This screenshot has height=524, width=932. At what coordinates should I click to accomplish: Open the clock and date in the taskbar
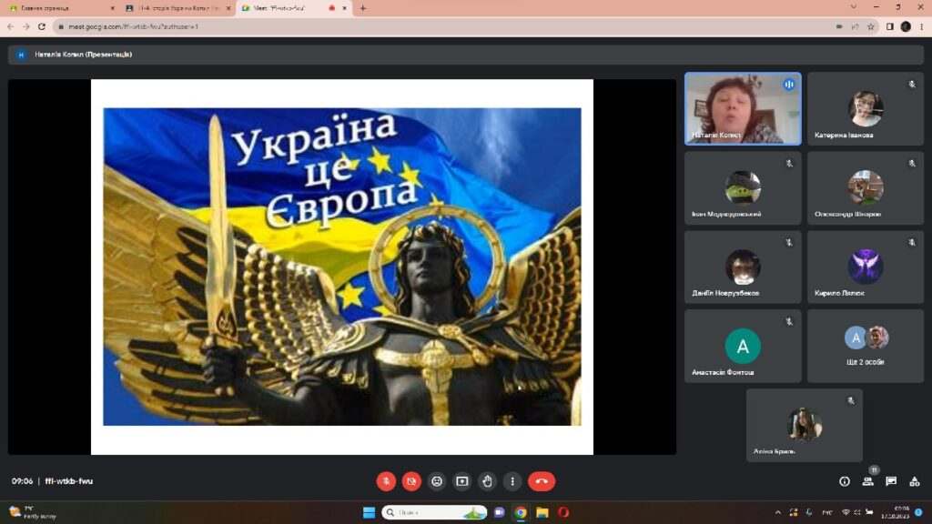(x=896, y=512)
